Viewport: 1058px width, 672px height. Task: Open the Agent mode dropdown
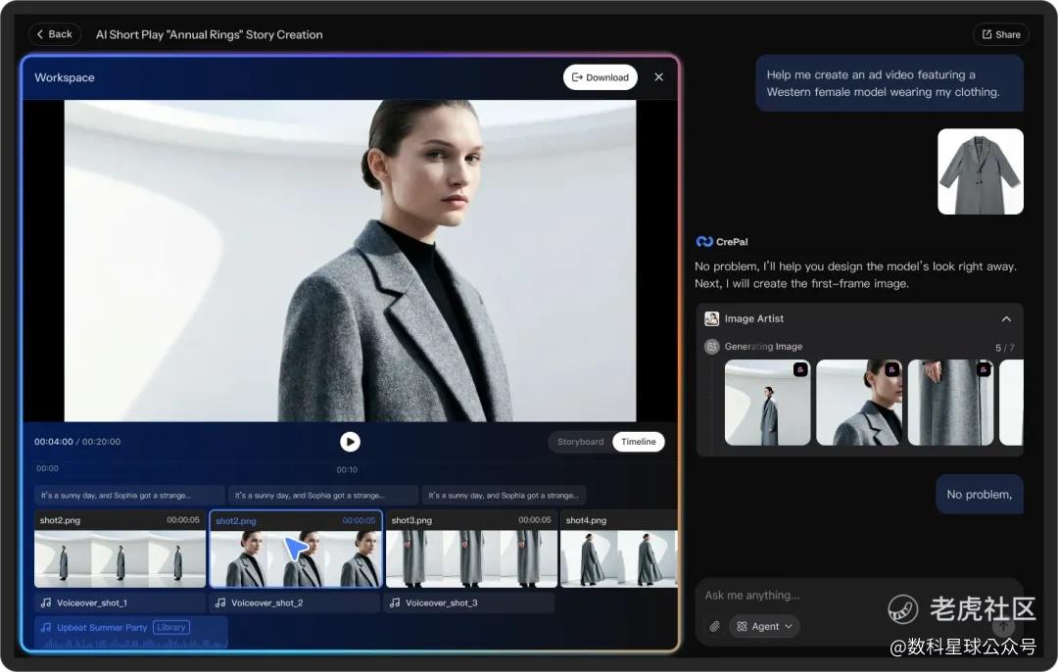(764, 626)
